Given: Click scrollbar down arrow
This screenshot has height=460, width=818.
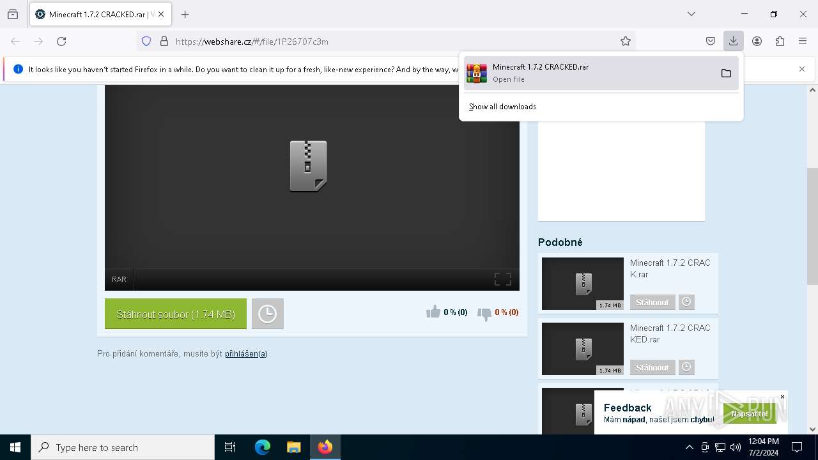Looking at the screenshot, I should (x=812, y=429).
